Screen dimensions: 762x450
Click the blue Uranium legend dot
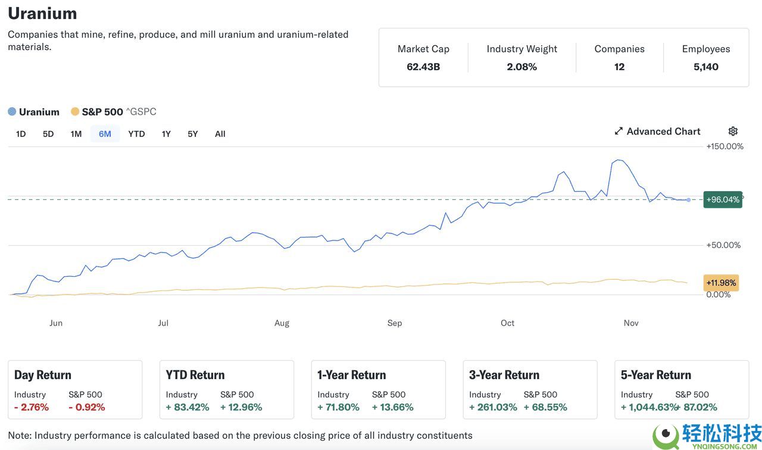12,112
